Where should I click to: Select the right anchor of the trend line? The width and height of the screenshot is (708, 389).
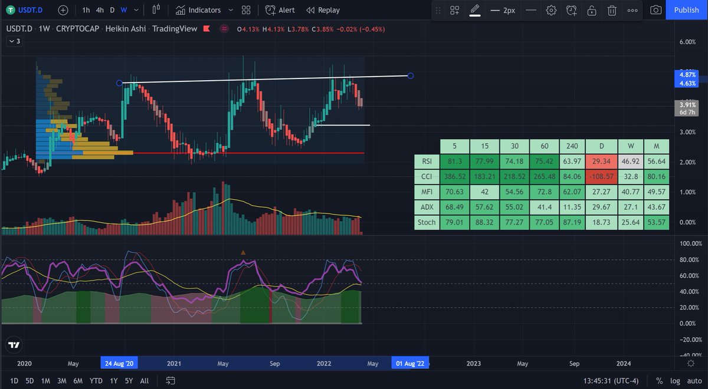(411, 75)
